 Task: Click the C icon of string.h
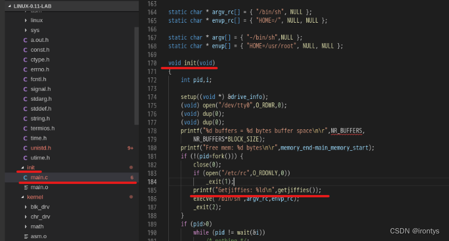(x=26, y=119)
